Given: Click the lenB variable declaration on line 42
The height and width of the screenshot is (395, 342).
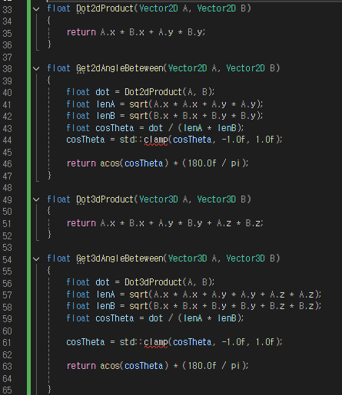Looking at the screenshot, I should (x=105, y=116).
